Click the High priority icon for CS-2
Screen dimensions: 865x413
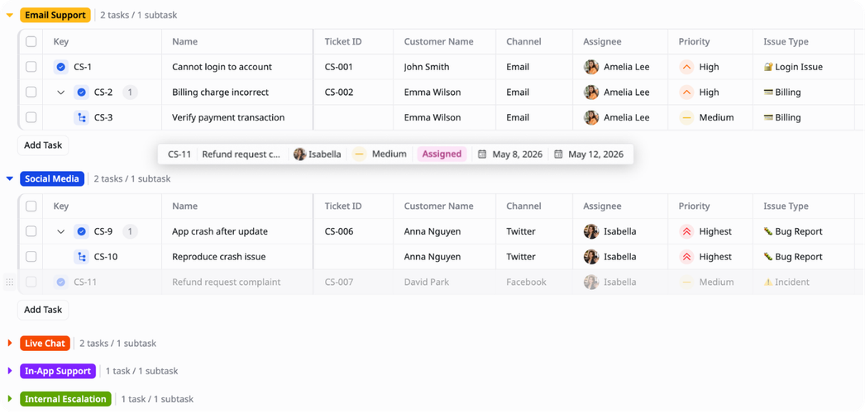coord(686,93)
